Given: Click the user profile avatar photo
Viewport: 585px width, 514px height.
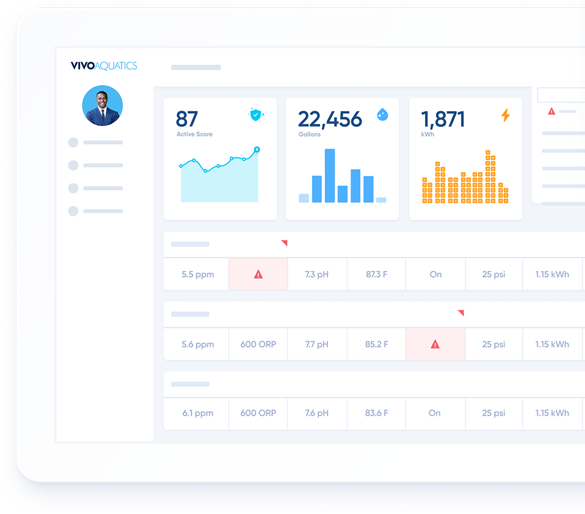Looking at the screenshot, I should [x=103, y=106].
